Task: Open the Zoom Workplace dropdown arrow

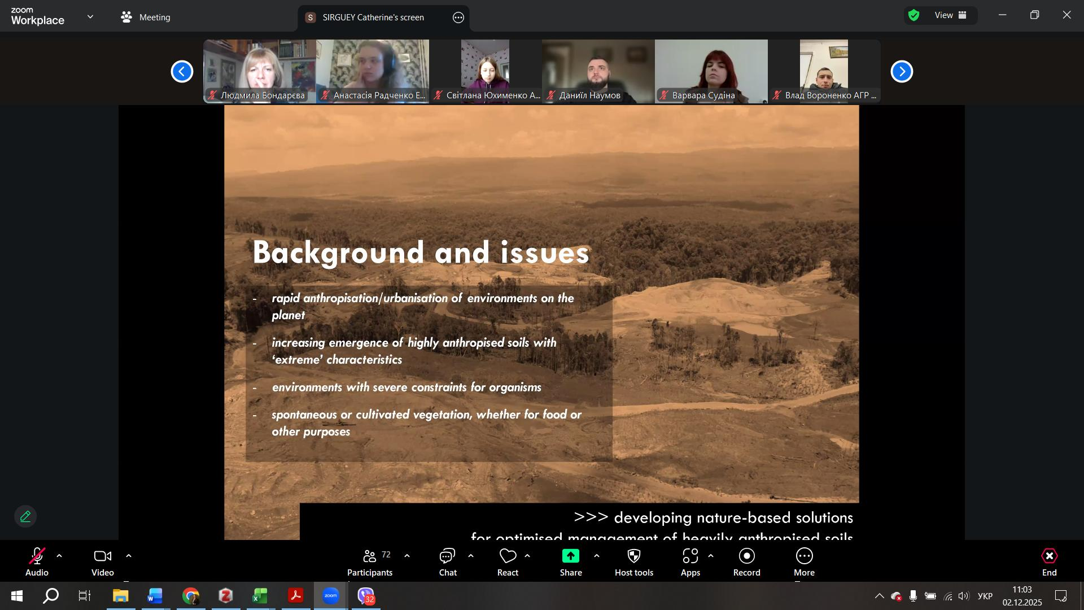Action: point(90,17)
